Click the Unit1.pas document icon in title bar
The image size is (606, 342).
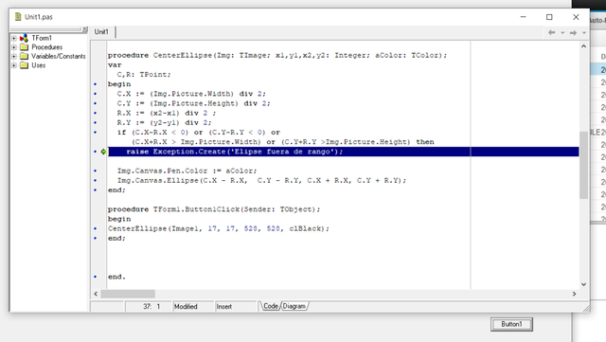point(18,17)
